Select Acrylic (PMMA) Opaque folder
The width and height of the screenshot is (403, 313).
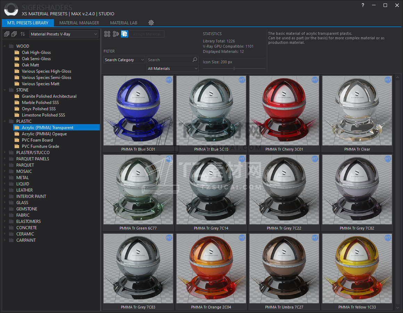click(x=44, y=134)
